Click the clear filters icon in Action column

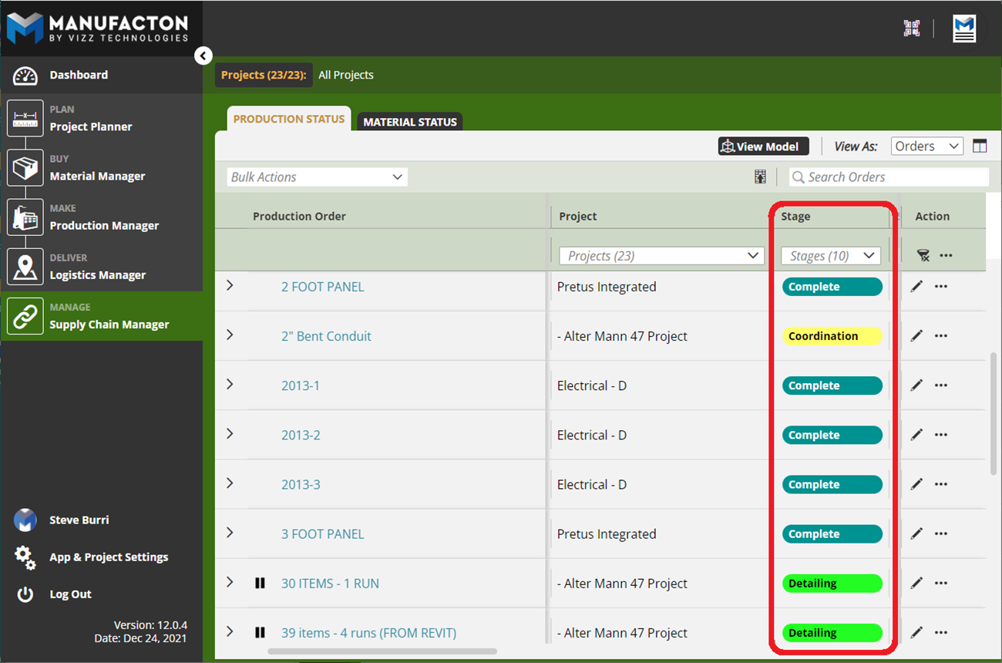pyautogui.click(x=923, y=256)
